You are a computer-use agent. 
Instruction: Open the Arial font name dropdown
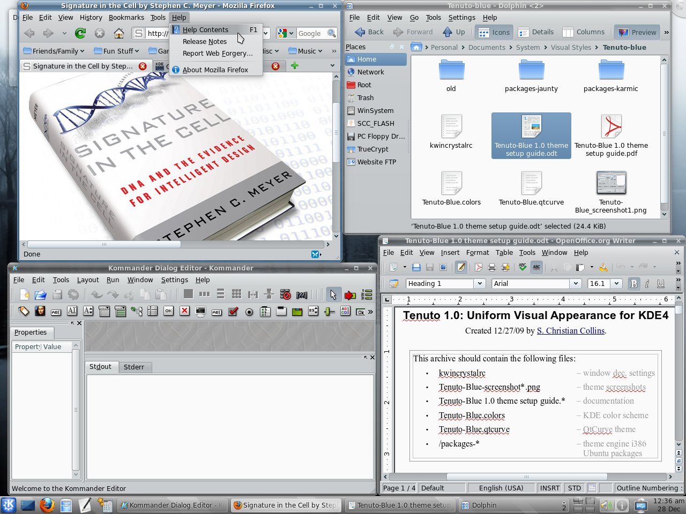pyautogui.click(x=576, y=284)
